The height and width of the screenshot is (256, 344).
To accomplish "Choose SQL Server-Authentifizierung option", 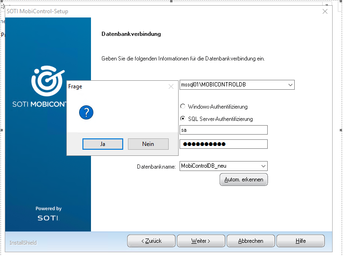I will pyautogui.click(x=183, y=119).
